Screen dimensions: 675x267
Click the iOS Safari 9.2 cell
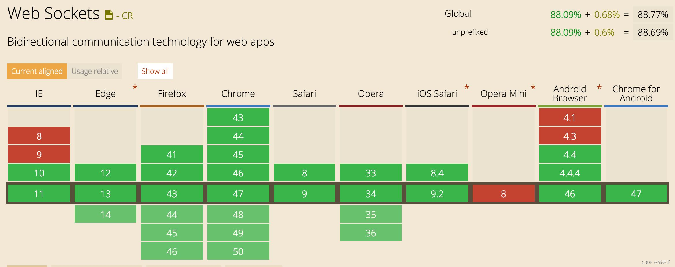(437, 193)
